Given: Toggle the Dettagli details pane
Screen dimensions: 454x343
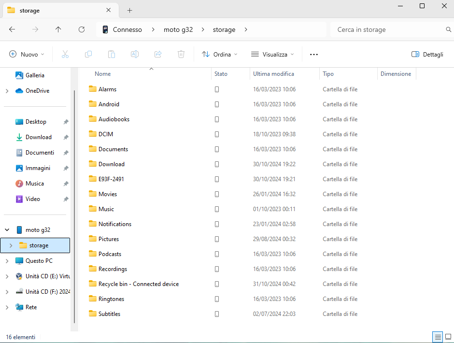Looking at the screenshot, I should pos(427,55).
